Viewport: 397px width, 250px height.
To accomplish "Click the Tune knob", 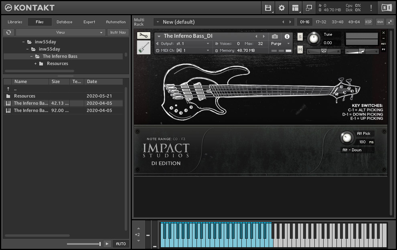I will [314, 39].
